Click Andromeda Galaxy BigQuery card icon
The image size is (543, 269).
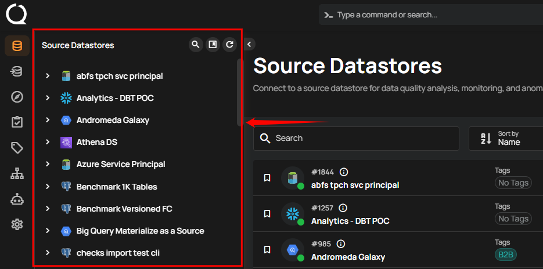click(x=293, y=250)
